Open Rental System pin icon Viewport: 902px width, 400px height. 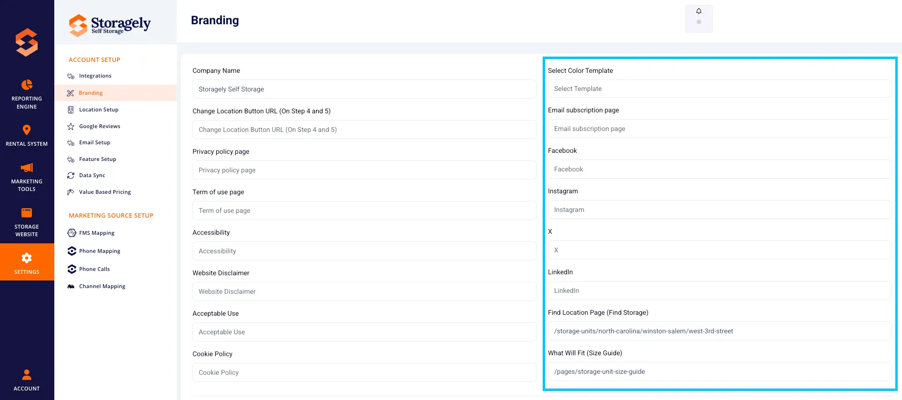click(27, 130)
